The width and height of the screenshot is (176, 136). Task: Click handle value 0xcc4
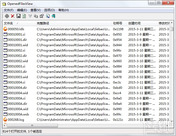pyautogui.click(x=117, y=93)
